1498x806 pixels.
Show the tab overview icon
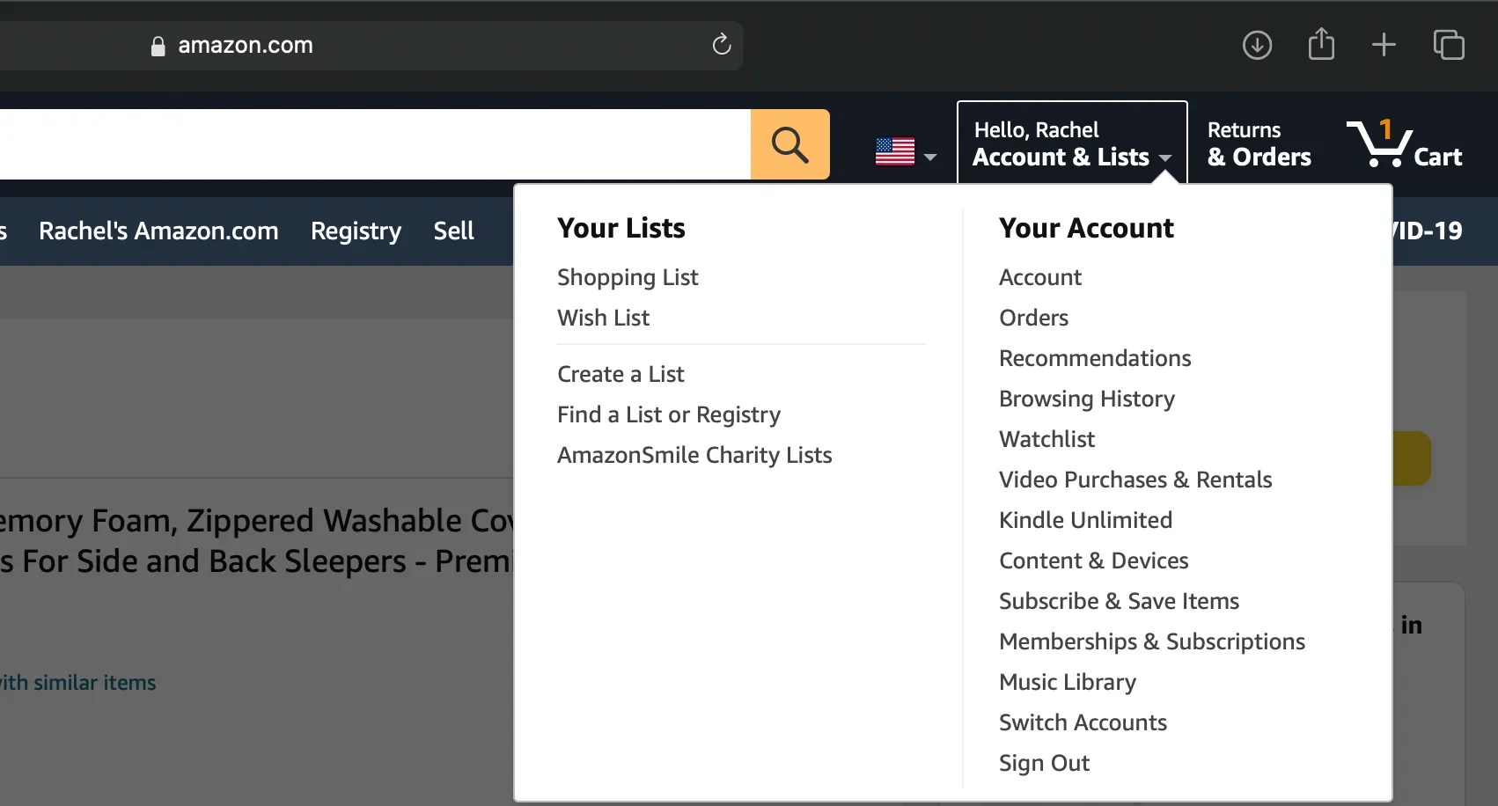(x=1449, y=45)
